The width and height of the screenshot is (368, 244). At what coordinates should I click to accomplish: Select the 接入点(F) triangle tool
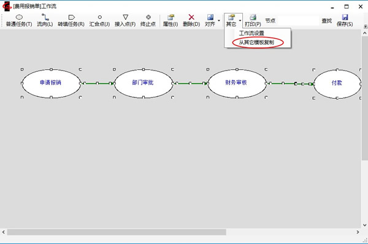coord(125,20)
